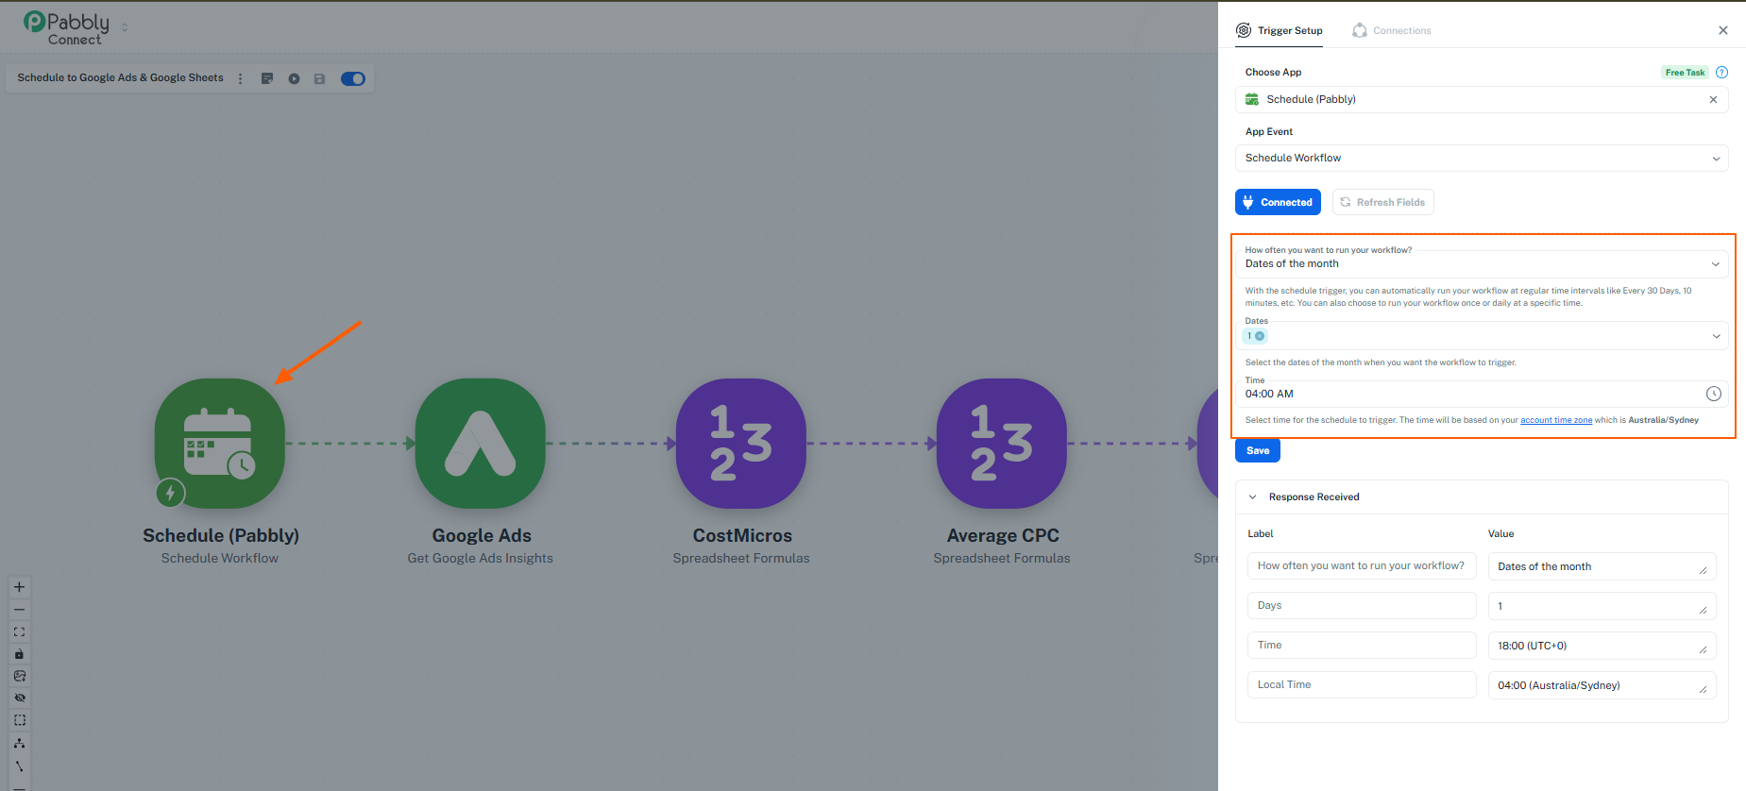Screen dimensions: 1746x791
Task: Select the Schedule (Pabbly) trigger node
Action: (x=219, y=444)
